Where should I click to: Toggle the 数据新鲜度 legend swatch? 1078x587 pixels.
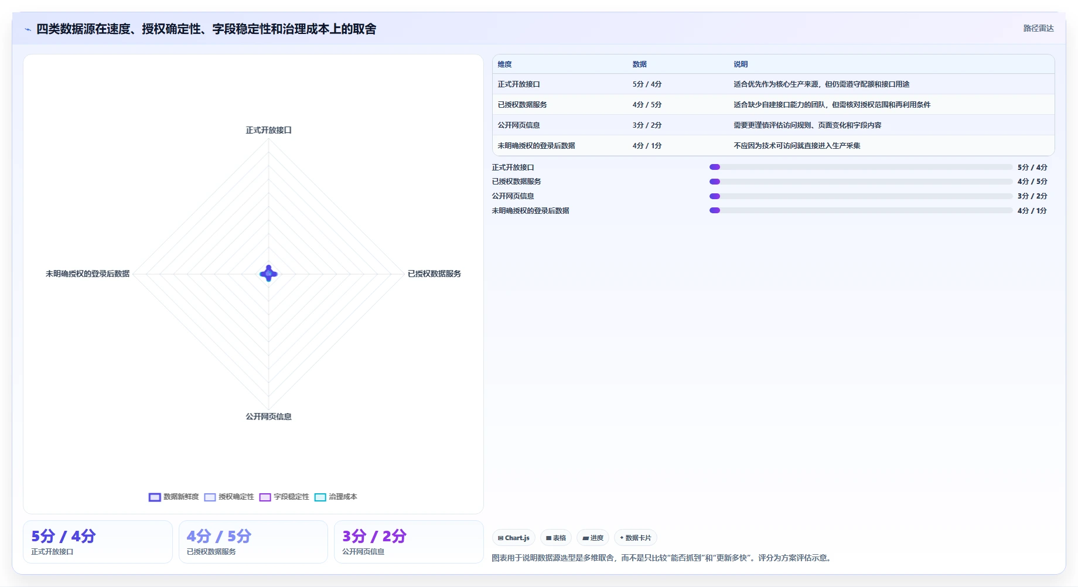(155, 497)
